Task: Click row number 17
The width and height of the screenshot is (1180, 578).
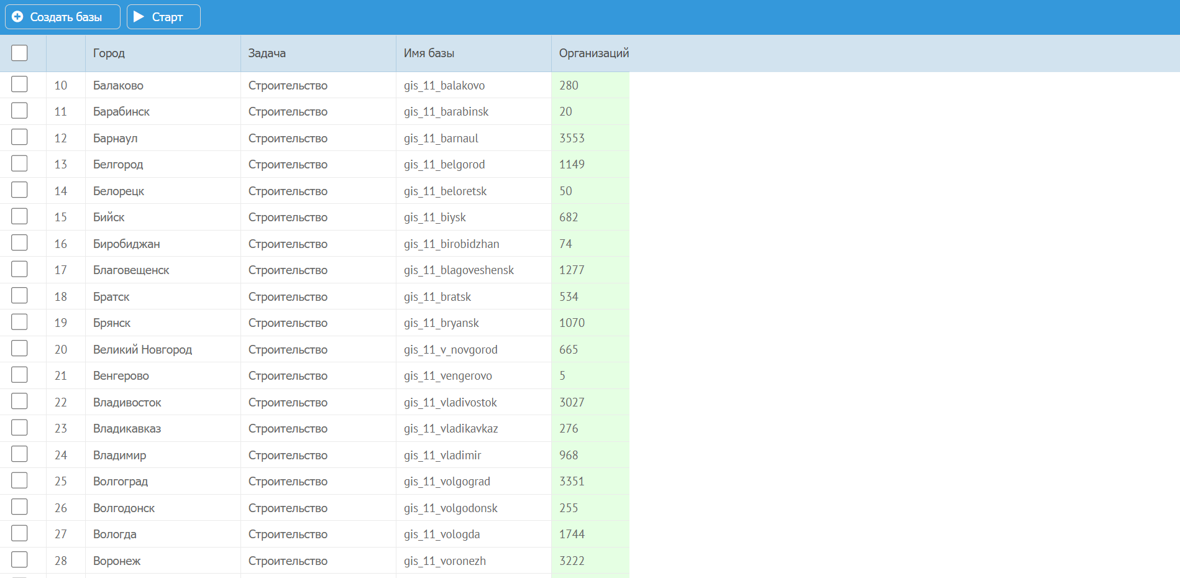Action: pos(60,270)
